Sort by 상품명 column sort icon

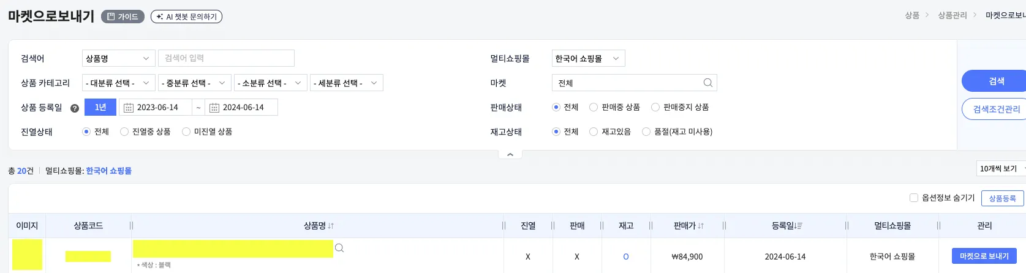click(331, 226)
